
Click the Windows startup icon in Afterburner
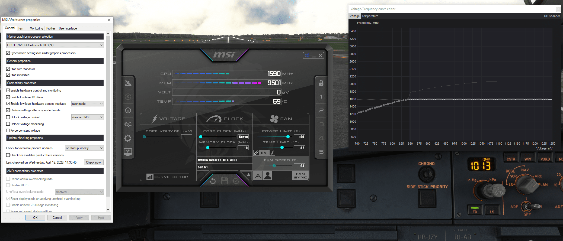click(x=306, y=56)
